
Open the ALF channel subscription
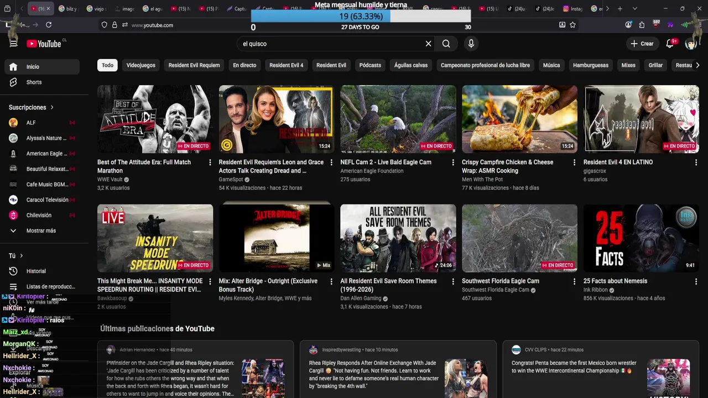click(x=42, y=123)
